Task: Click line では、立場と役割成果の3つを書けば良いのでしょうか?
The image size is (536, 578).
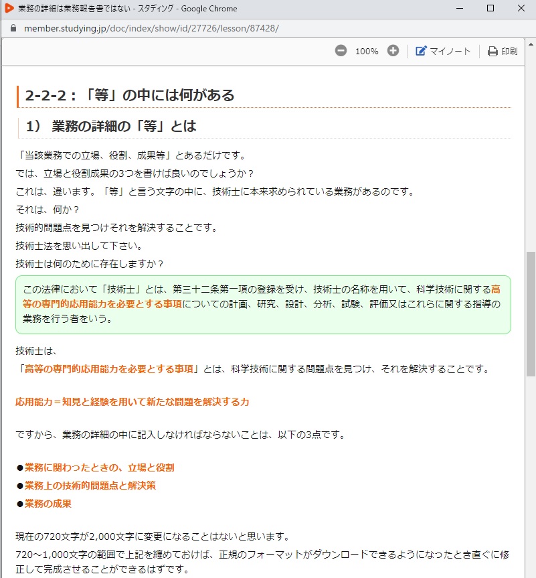Action: click(135, 173)
